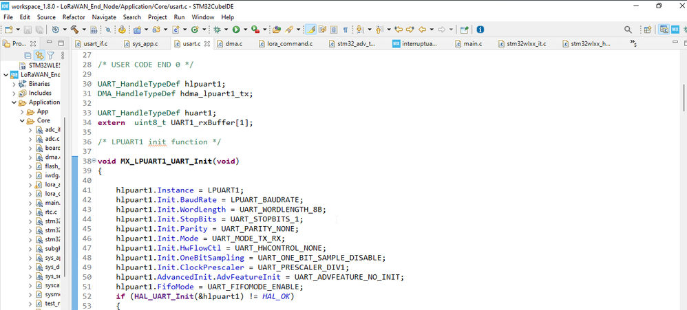Click Back navigation yellow arrow

click(423, 30)
